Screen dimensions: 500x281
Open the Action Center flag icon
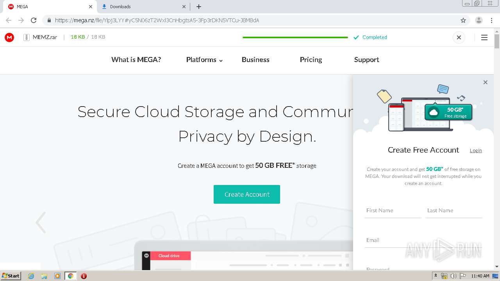tap(463, 276)
